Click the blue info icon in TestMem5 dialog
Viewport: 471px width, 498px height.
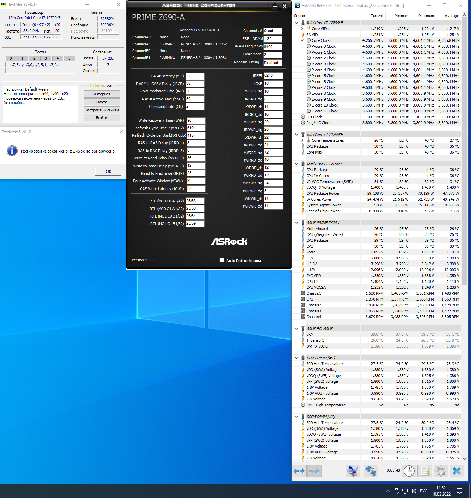click(12, 151)
